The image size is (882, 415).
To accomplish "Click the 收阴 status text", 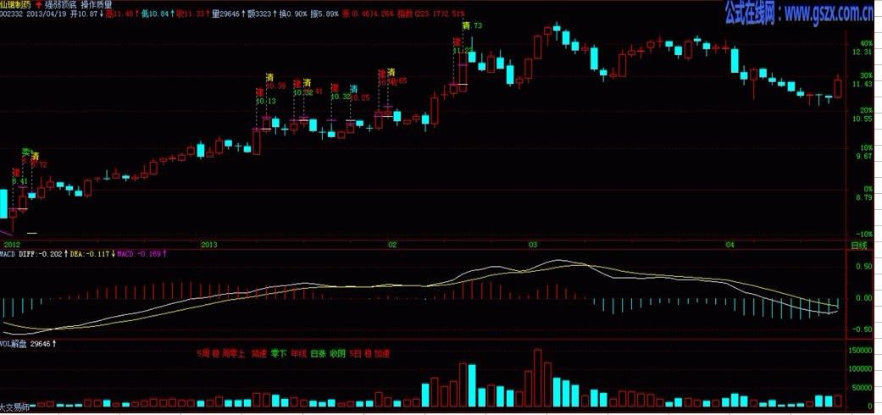I will (x=338, y=354).
